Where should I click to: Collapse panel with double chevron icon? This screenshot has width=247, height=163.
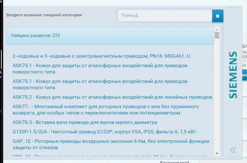click(x=233, y=150)
